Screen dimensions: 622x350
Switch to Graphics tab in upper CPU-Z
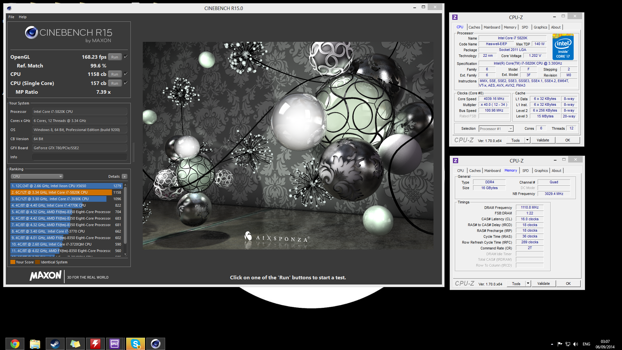pyautogui.click(x=541, y=27)
